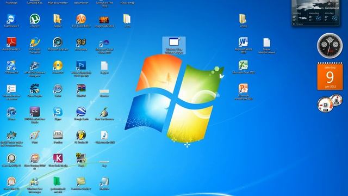Launch CDBurnerXP
Image resolution: width=348 pixels, height=196 pixels.
(11, 65)
